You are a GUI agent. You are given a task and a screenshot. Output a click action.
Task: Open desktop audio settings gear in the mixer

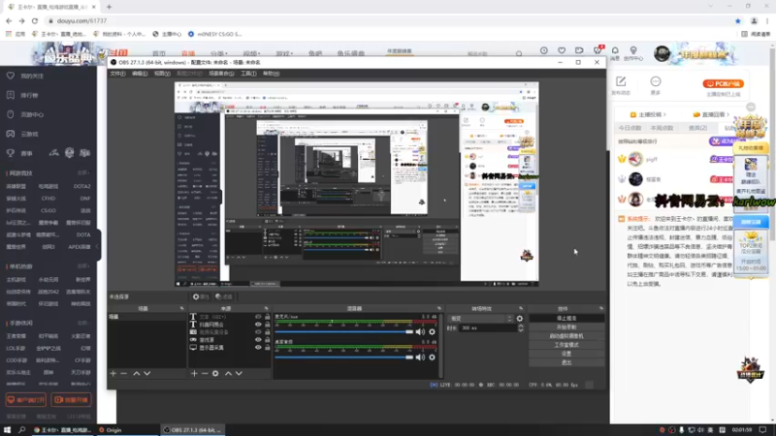[x=432, y=357]
